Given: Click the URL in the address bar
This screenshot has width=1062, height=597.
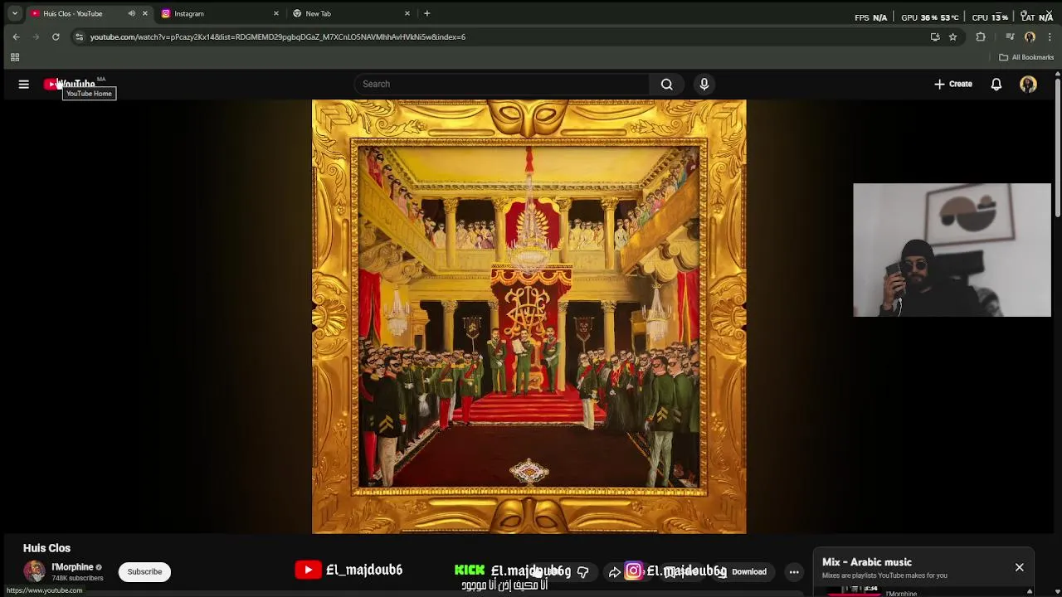Looking at the screenshot, I should [277, 36].
